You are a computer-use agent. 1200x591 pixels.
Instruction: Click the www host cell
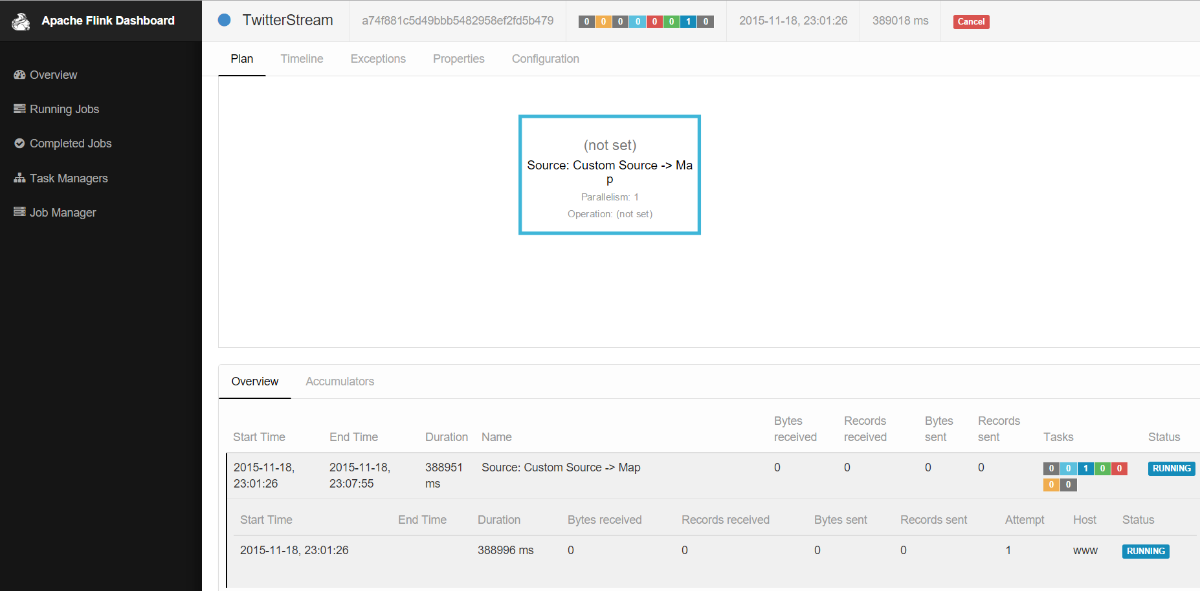click(1085, 551)
